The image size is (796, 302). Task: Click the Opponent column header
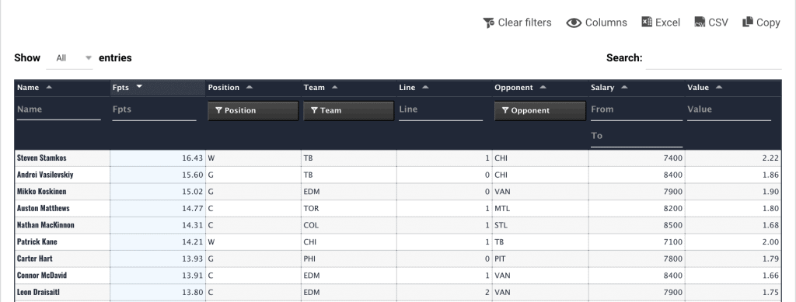click(540, 88)
